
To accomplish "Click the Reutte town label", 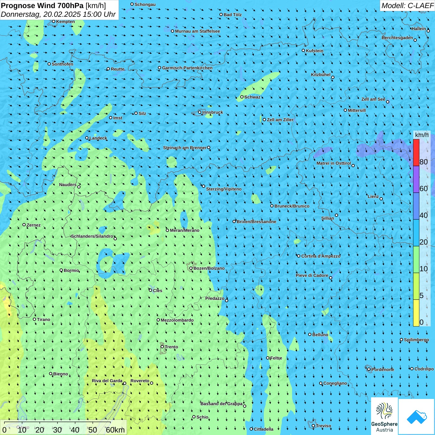I will (117, 69).
